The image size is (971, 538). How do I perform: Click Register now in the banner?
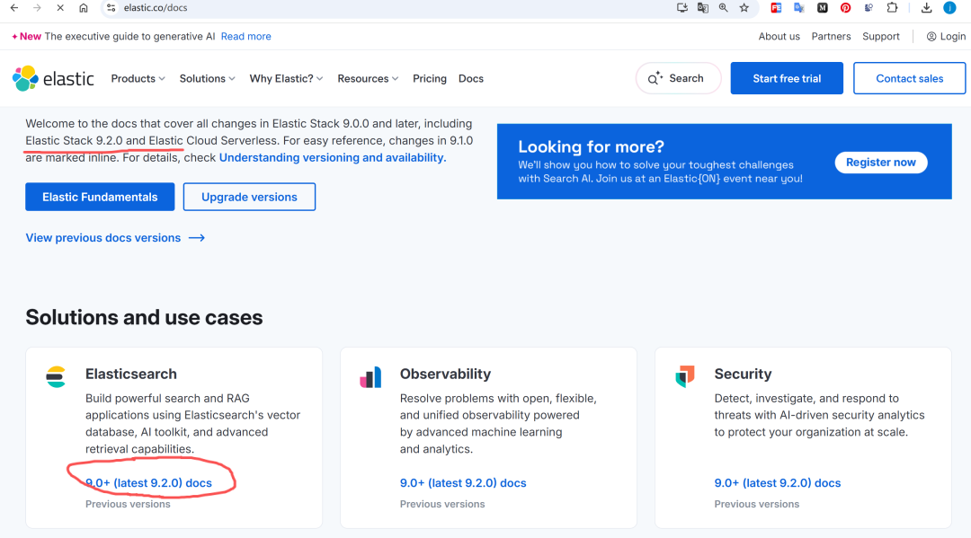(x=880, y=162)
